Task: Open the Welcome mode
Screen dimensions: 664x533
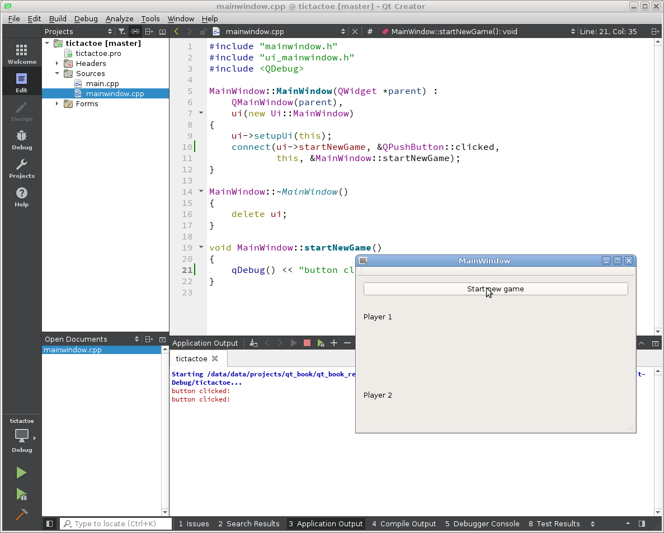Action: tap(22, 54)
